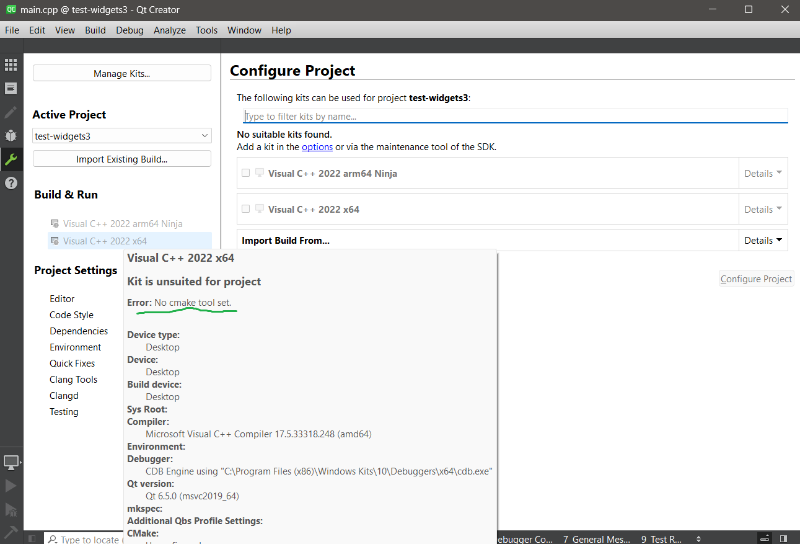Open Testing project settings
The image size is (800, 544).
(x=64, y=412)
